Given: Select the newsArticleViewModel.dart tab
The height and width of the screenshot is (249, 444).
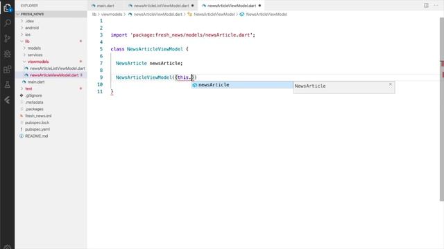Looking at the screenshot, I should coord(231,6).
